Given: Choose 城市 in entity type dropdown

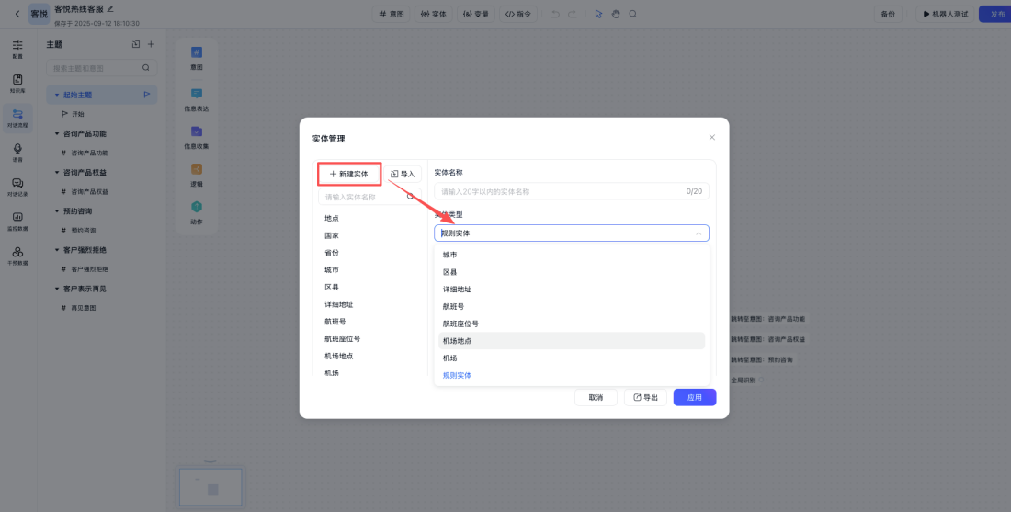Looking at the screenshot, I should tap(572, 255).
